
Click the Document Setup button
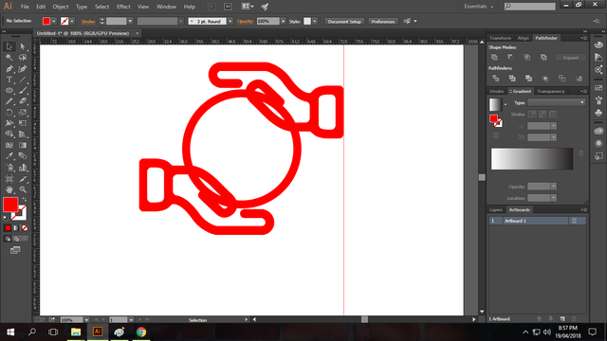click(344, 21)
